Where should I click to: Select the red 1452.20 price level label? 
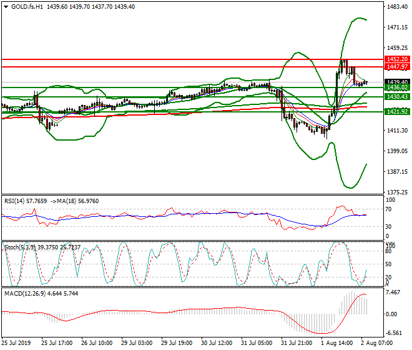point(396,59)
